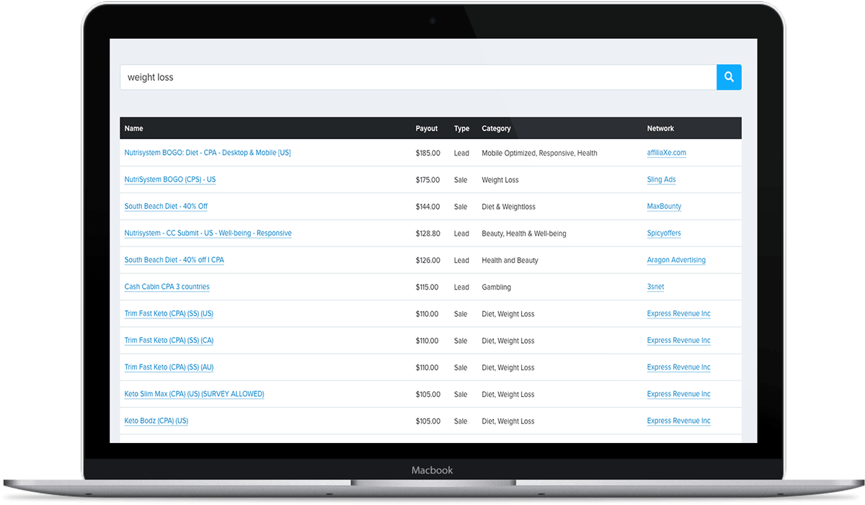Click the Network column header
The width and height of the screenshot is (865, 505).
(660, 128)
